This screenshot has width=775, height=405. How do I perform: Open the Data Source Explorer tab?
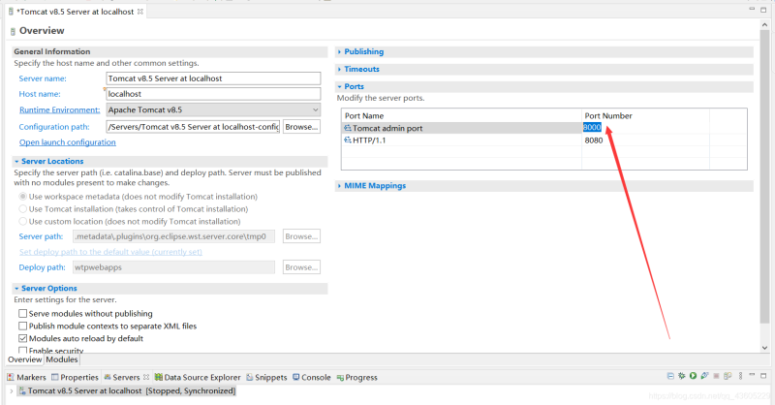tap(198, 377)
